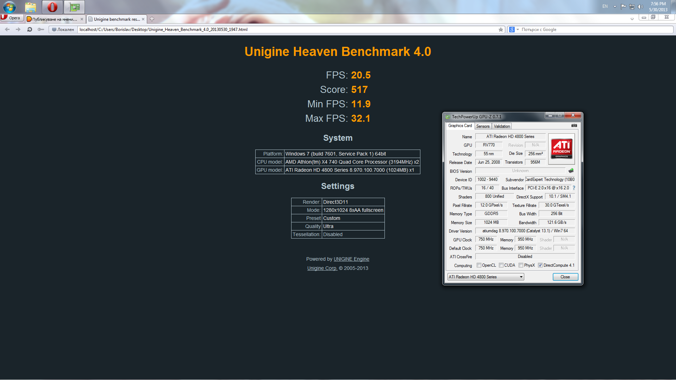Image resolution: width=676 pixels, height=380 pixels.
Task: Select the Graphics Card tab in GPU-Z
Action: pyautogui.click(x=460, y=126)
